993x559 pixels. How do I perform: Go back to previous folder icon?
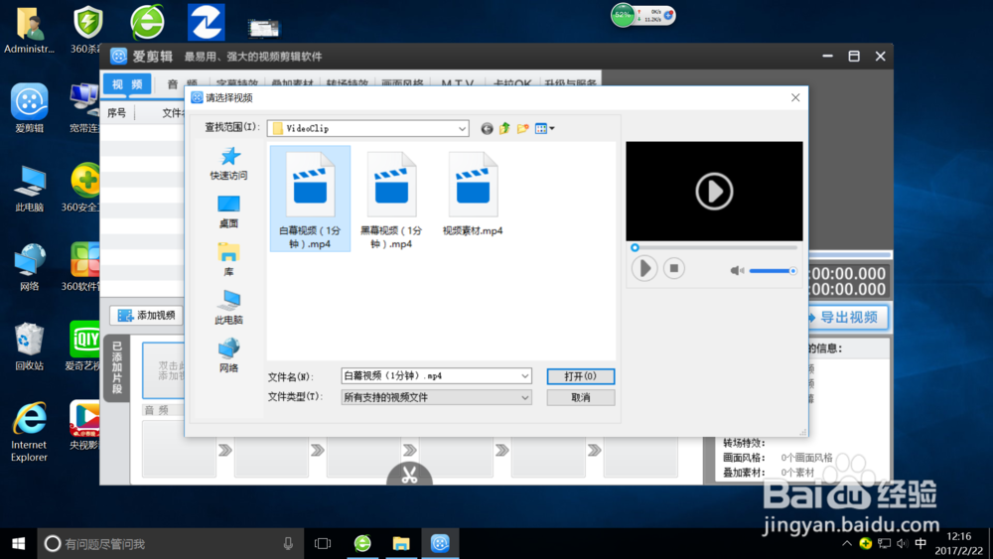(x=487, y=128)
